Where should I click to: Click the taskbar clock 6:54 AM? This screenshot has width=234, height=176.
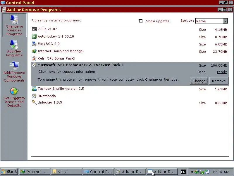[x=221, y=172]
